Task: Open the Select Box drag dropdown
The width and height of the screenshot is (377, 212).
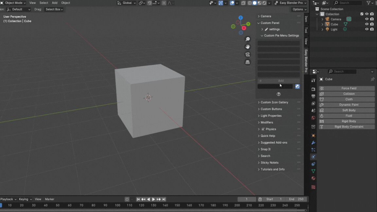Action: 54,9
